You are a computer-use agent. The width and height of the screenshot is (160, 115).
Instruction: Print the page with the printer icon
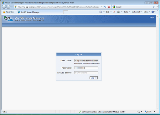(118, 12)
